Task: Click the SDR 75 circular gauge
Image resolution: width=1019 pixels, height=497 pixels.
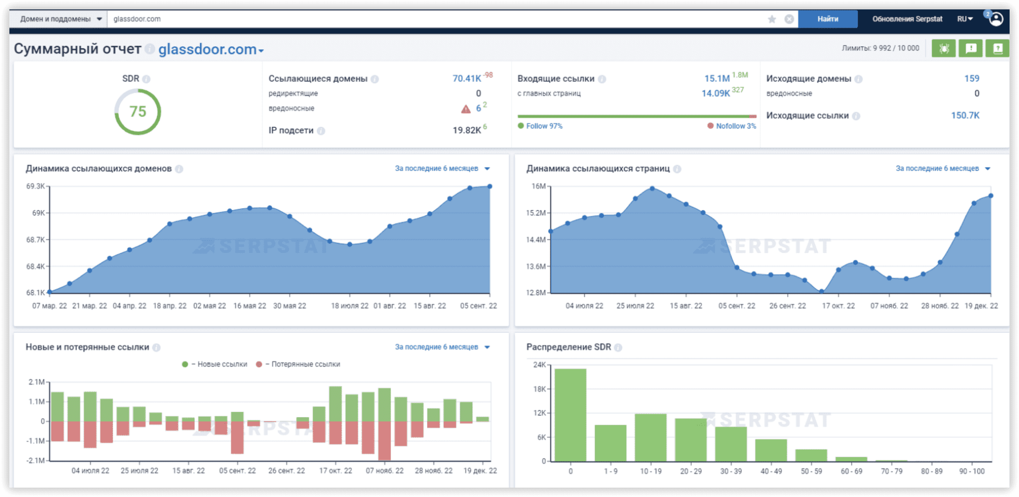Action: [x=138, y=112]
